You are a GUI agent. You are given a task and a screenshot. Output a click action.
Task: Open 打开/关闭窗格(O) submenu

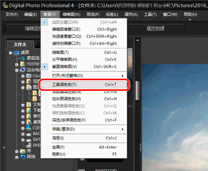pyautogui.click(x=84, y=76)
